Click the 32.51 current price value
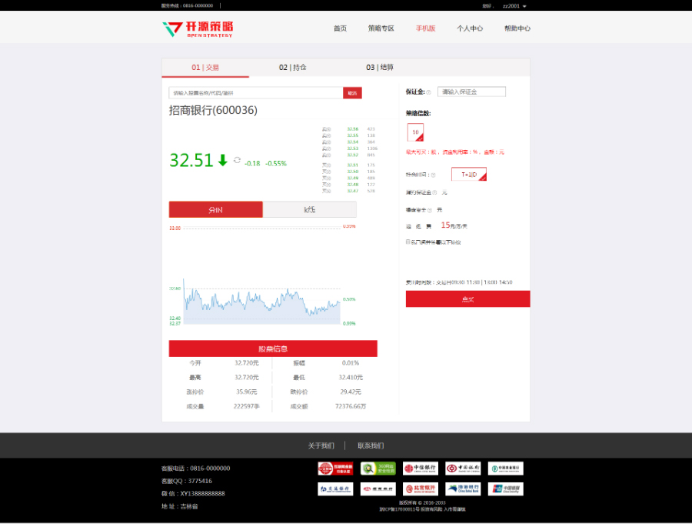 pyautogui.click(x=191, y=160)
